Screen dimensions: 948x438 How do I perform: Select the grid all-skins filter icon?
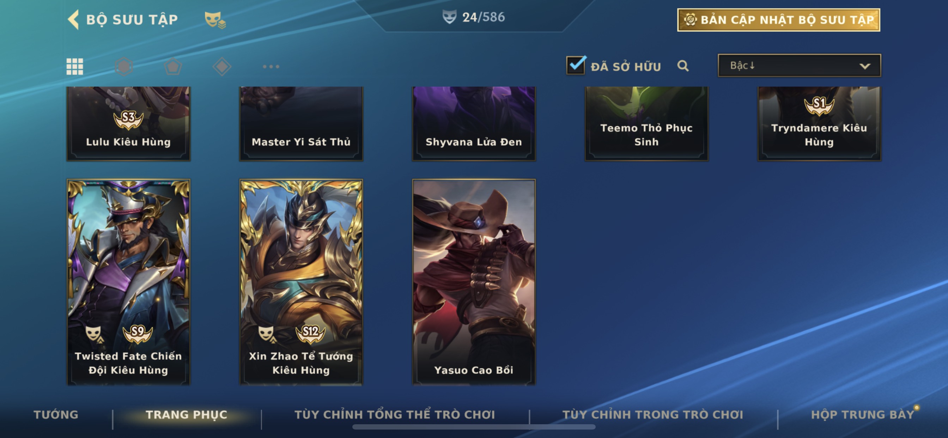click(x=75, y=67)
